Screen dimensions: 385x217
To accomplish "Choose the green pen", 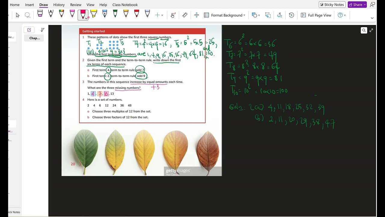I will pyautogui.click(x=115, y=14).
